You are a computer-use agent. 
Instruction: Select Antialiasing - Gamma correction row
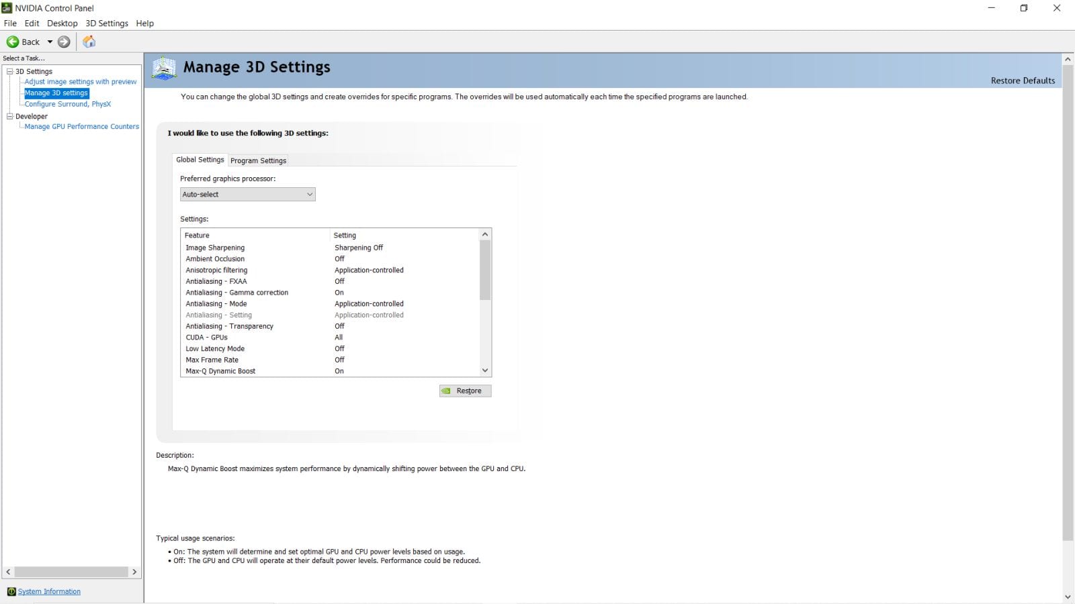331,293
